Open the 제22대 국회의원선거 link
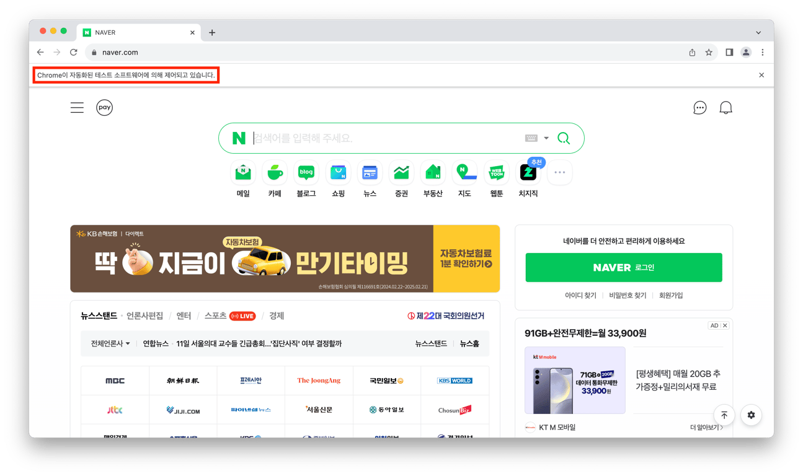The height and width of the screenshot is (476, 803). (446, 316)
